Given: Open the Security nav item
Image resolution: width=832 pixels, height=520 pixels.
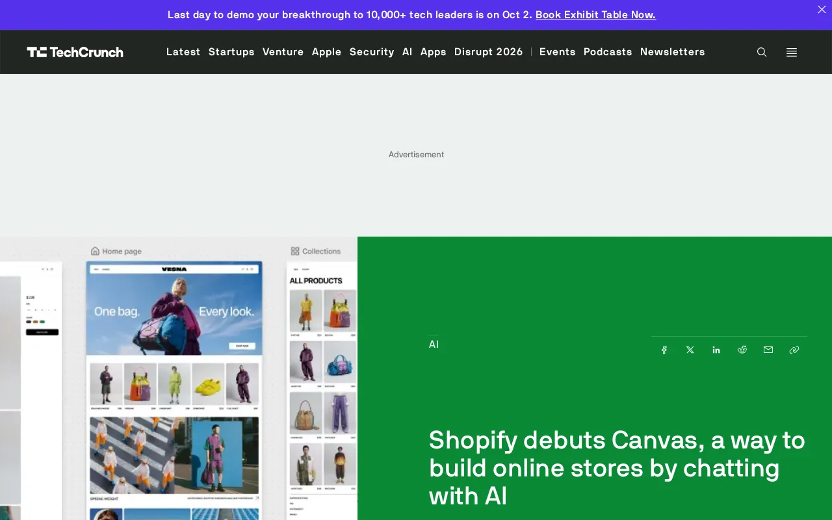Looking at the screenshot, I should (x=372, y=52).
